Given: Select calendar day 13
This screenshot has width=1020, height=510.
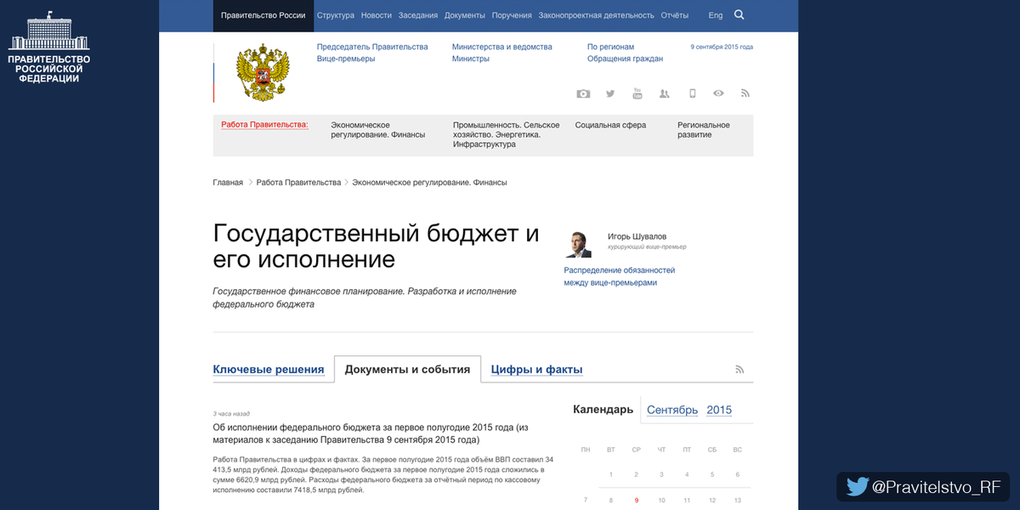Looking at the screenshot, I should pyautogui.click(x=738, y=501).
